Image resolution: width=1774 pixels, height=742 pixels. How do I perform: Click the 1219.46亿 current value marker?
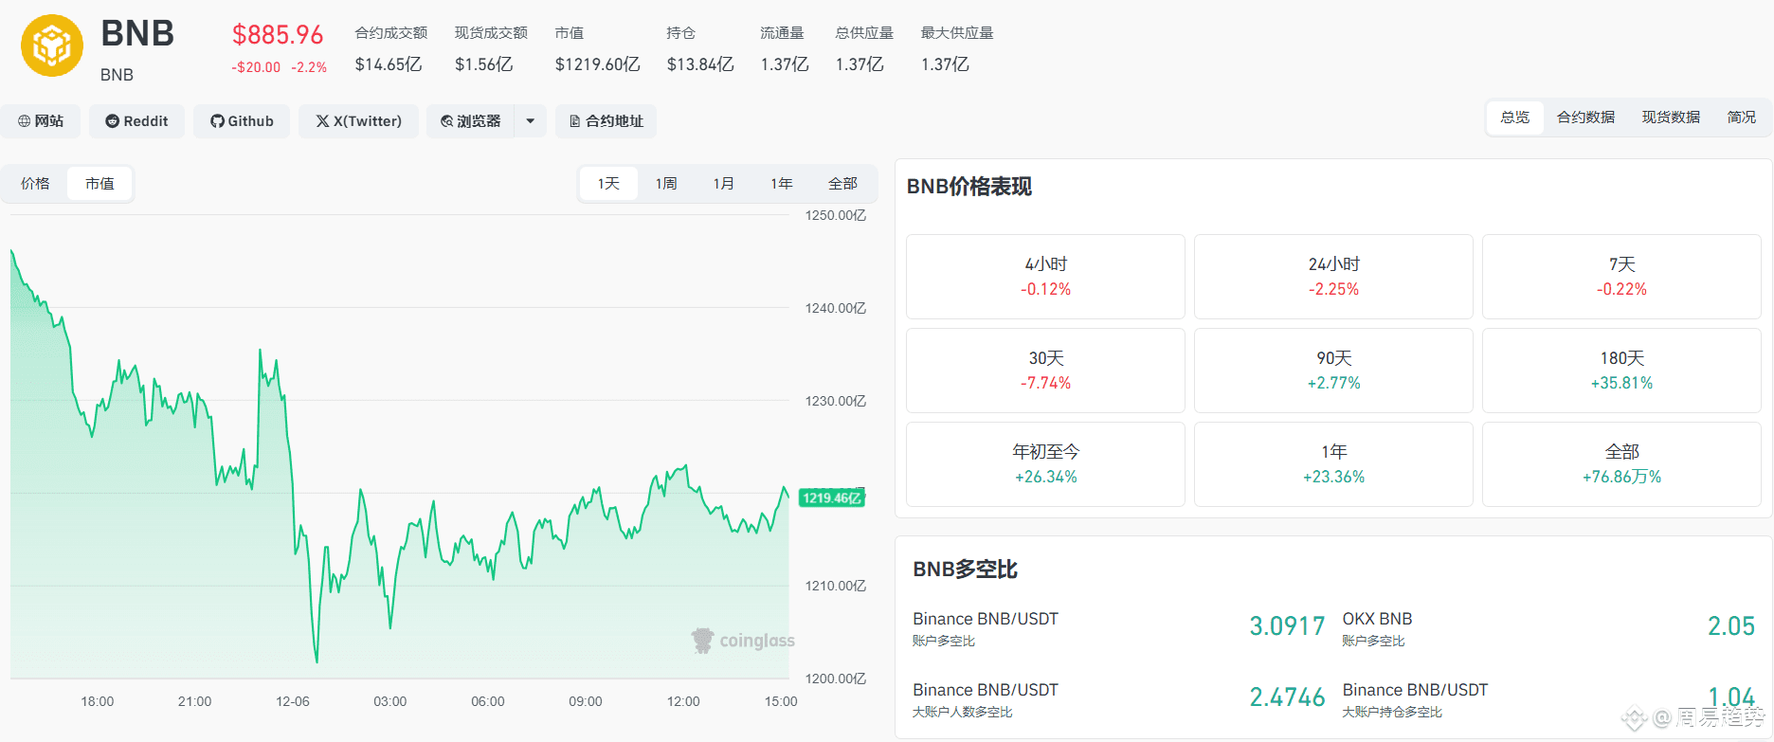coord(831,498)
